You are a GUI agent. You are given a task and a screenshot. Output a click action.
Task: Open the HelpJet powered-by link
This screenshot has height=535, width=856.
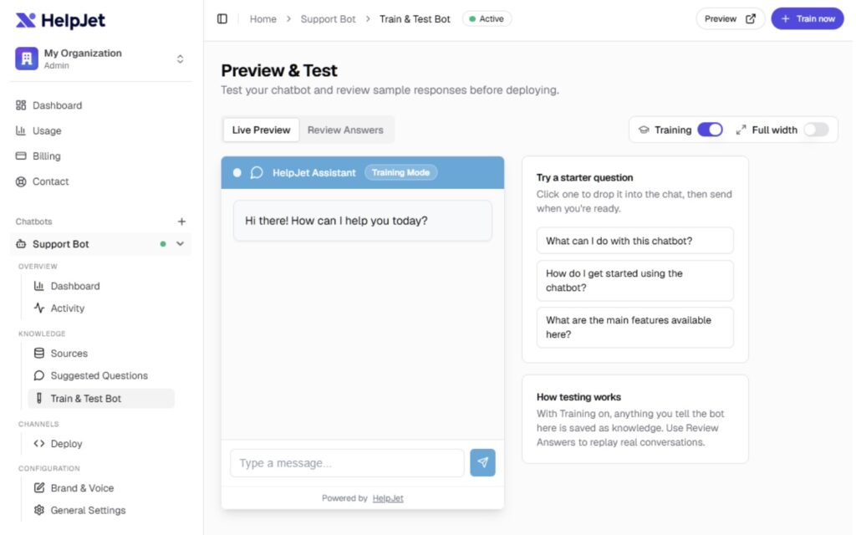pos(388,498)
